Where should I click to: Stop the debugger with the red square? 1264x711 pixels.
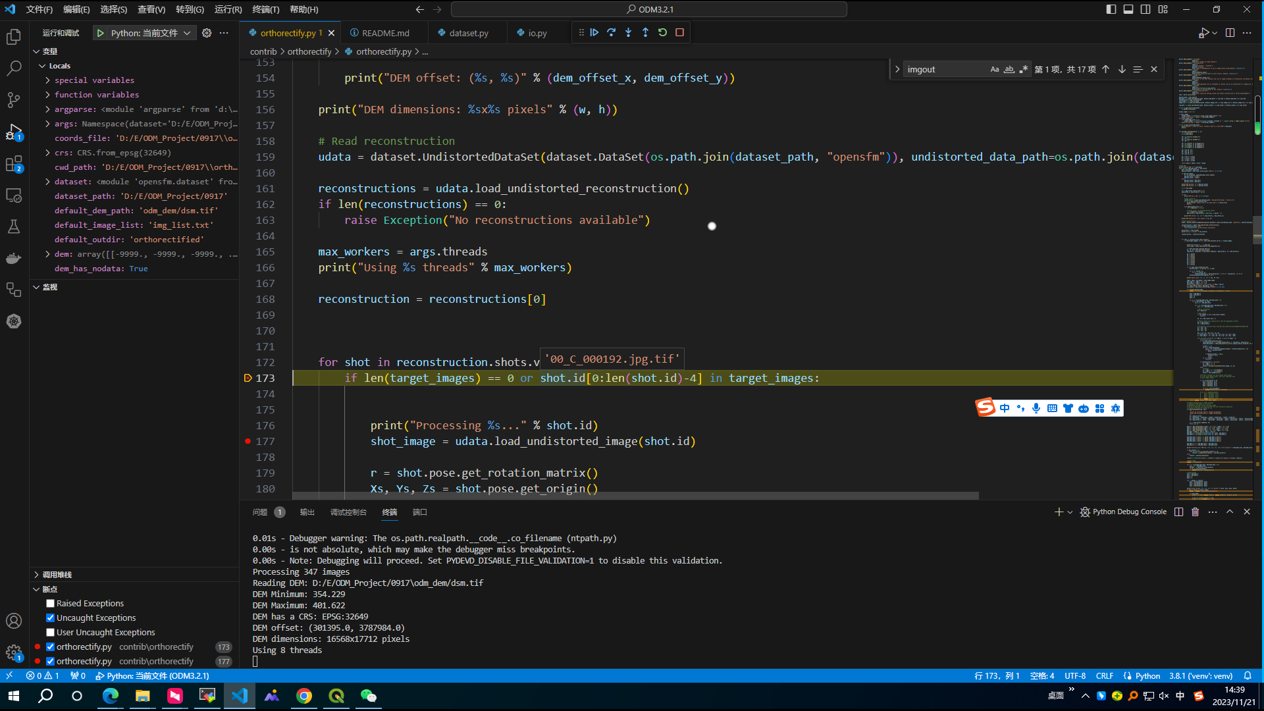point(680,32)
